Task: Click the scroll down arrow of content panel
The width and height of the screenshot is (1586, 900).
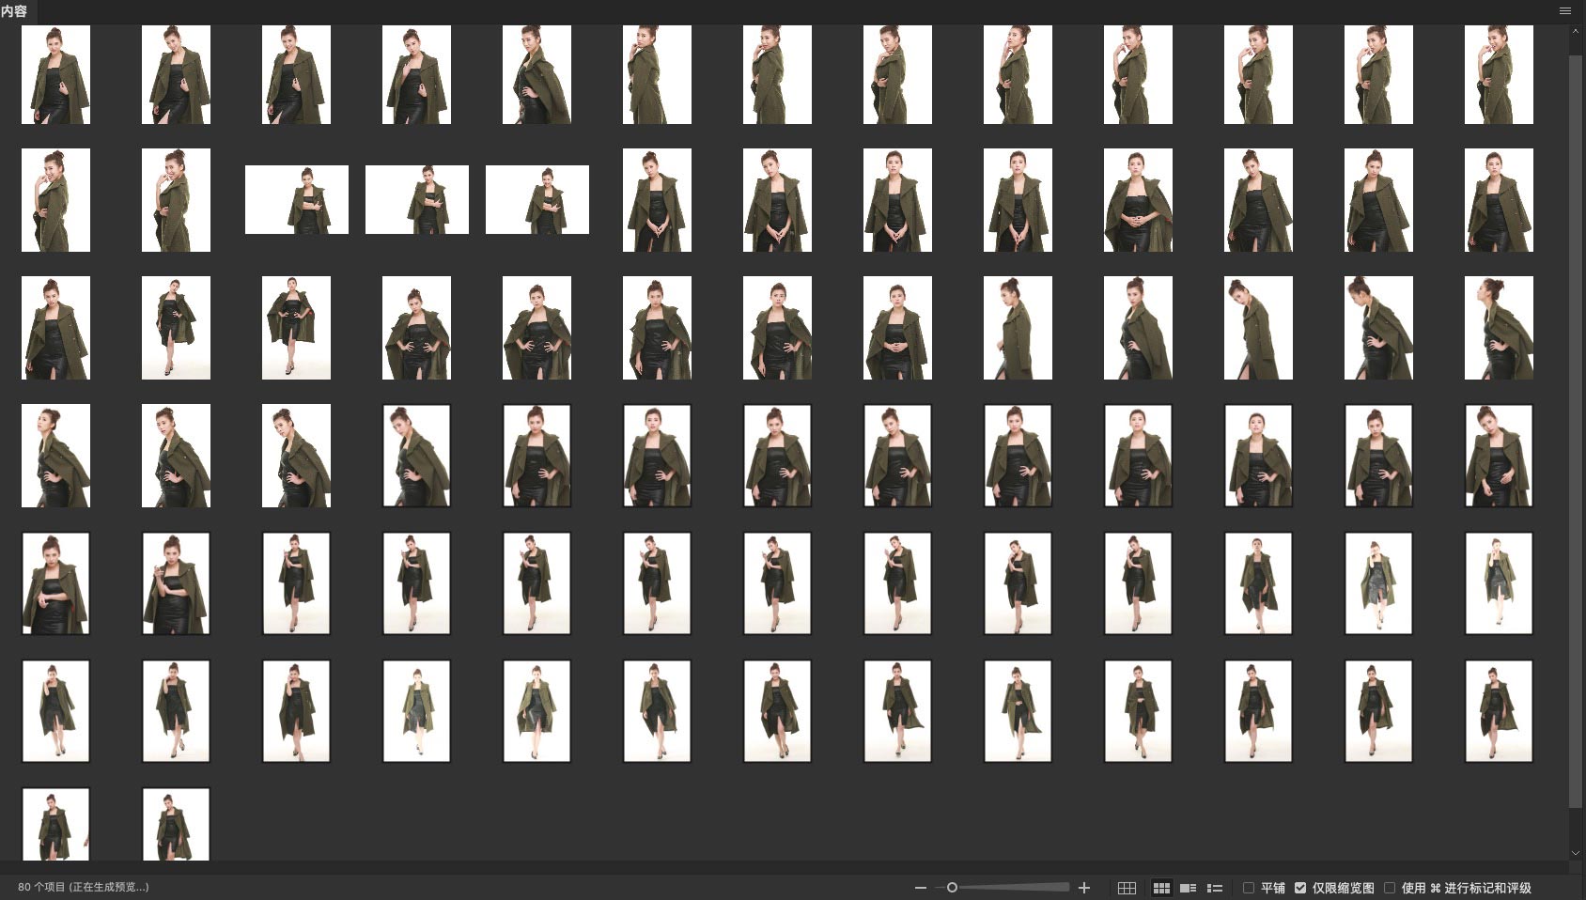Action: pos(1576,853)
